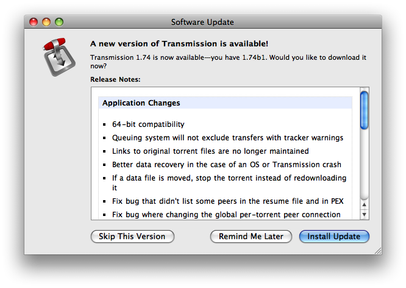This screenshot has width=406, height=288.
Task: Click the release notes scrollbar thumb
Action: (364, 110)
